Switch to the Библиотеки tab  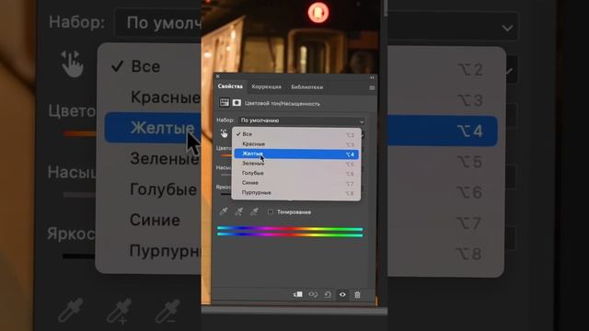click(x=306, y=86)
